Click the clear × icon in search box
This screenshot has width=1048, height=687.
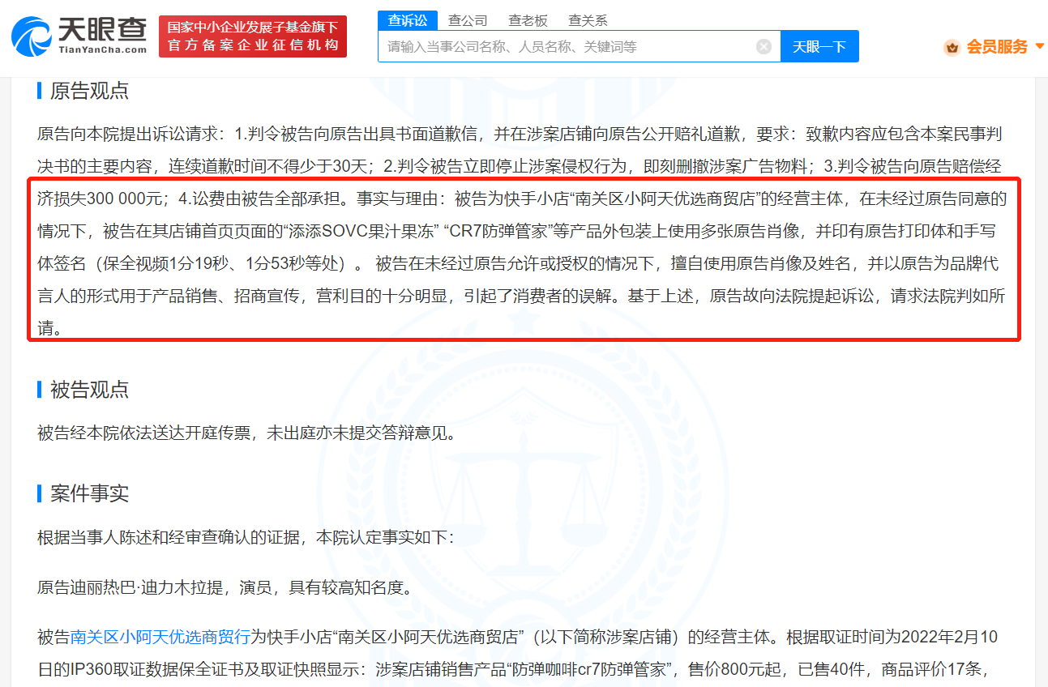[763, 46]
